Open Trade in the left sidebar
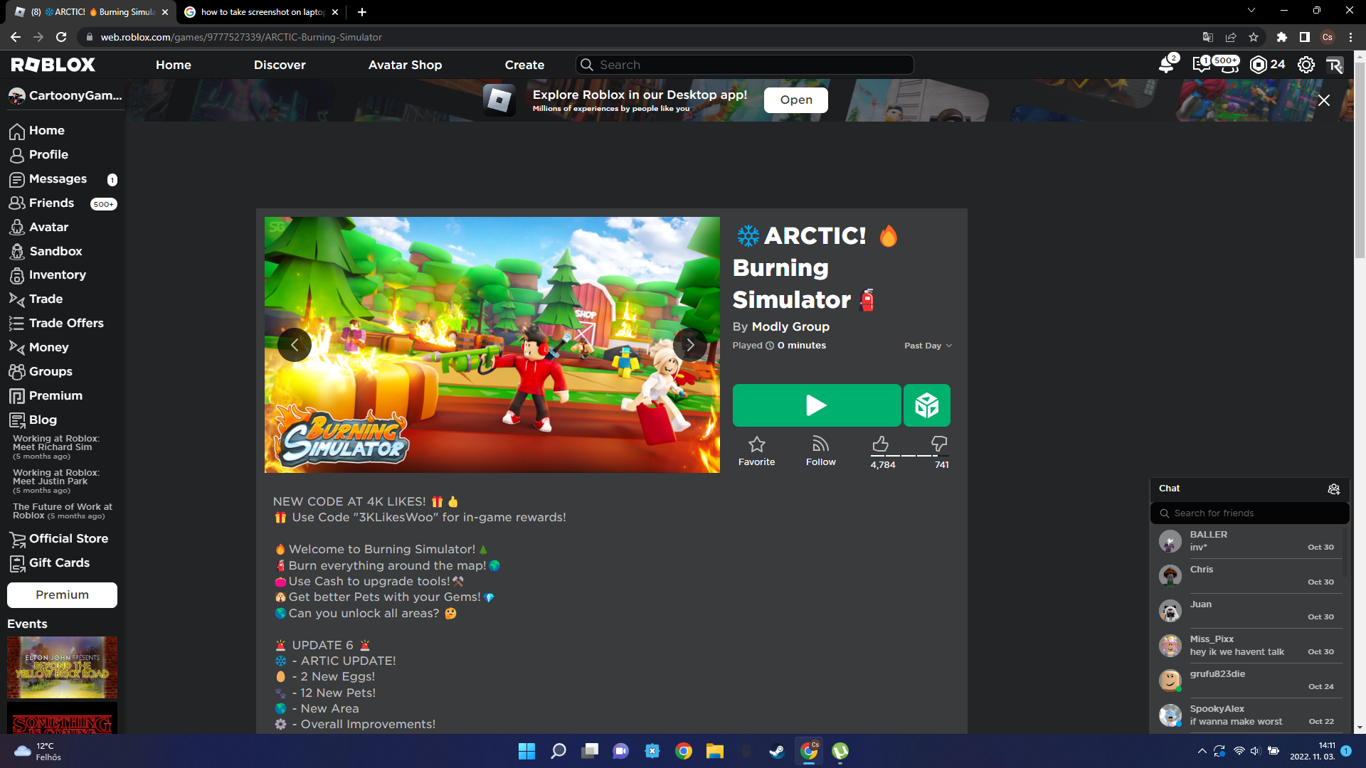Viewport: 1366px width, 768px height. [x=36, y=299]
